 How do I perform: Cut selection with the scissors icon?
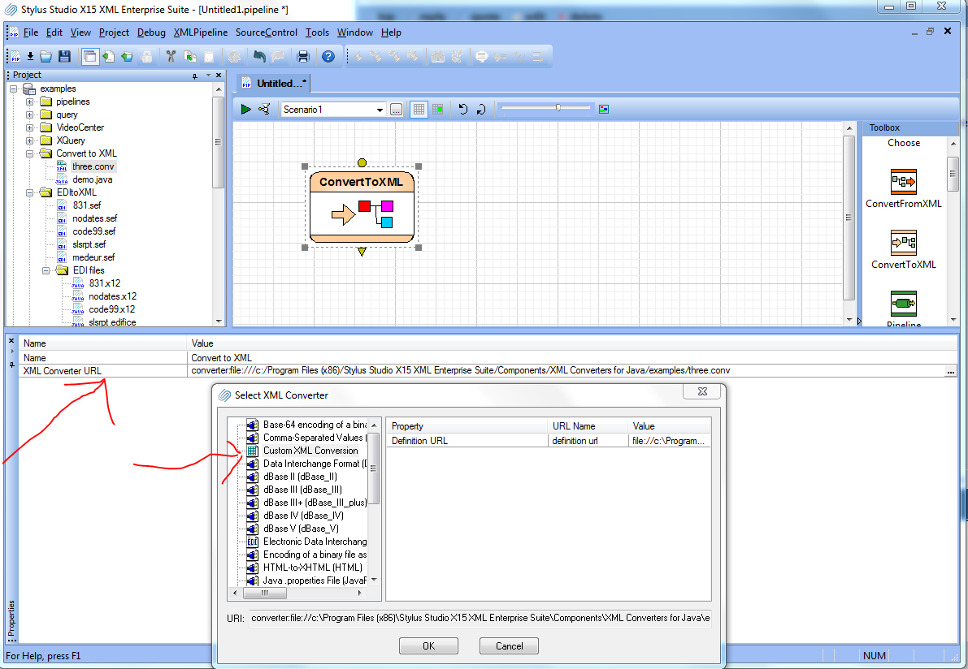[x=171, y=57]
